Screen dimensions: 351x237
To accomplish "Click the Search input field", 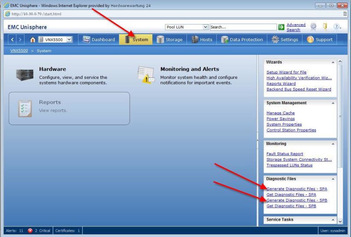I will click(243, 27).
